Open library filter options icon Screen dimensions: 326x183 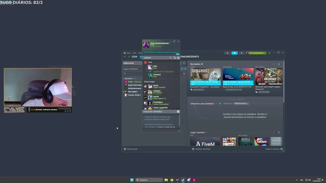(x=184, y=74)
